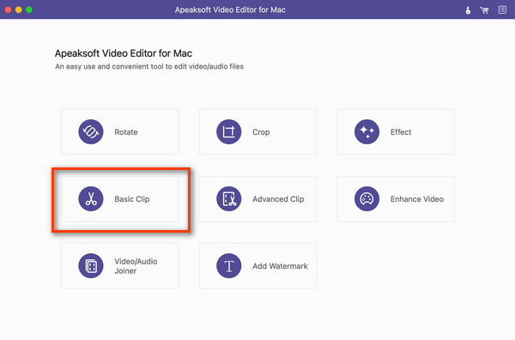515x340 pixels.
Task: Choose the Video/Audio Joiner label
Action: [x=136, y=266]
